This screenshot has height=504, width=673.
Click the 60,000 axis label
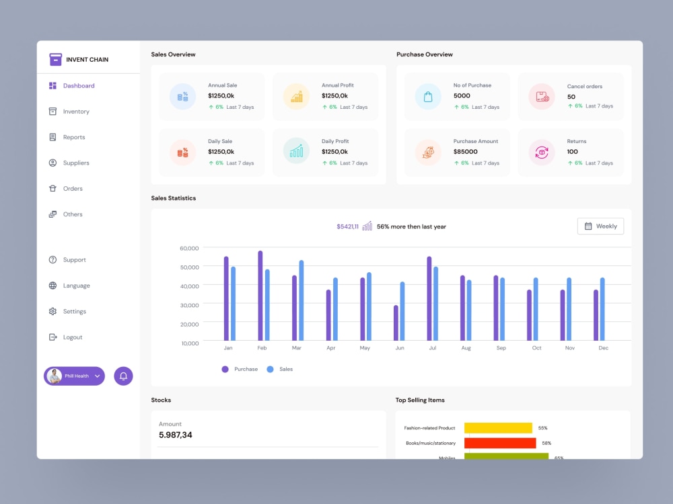pos(189,248)
